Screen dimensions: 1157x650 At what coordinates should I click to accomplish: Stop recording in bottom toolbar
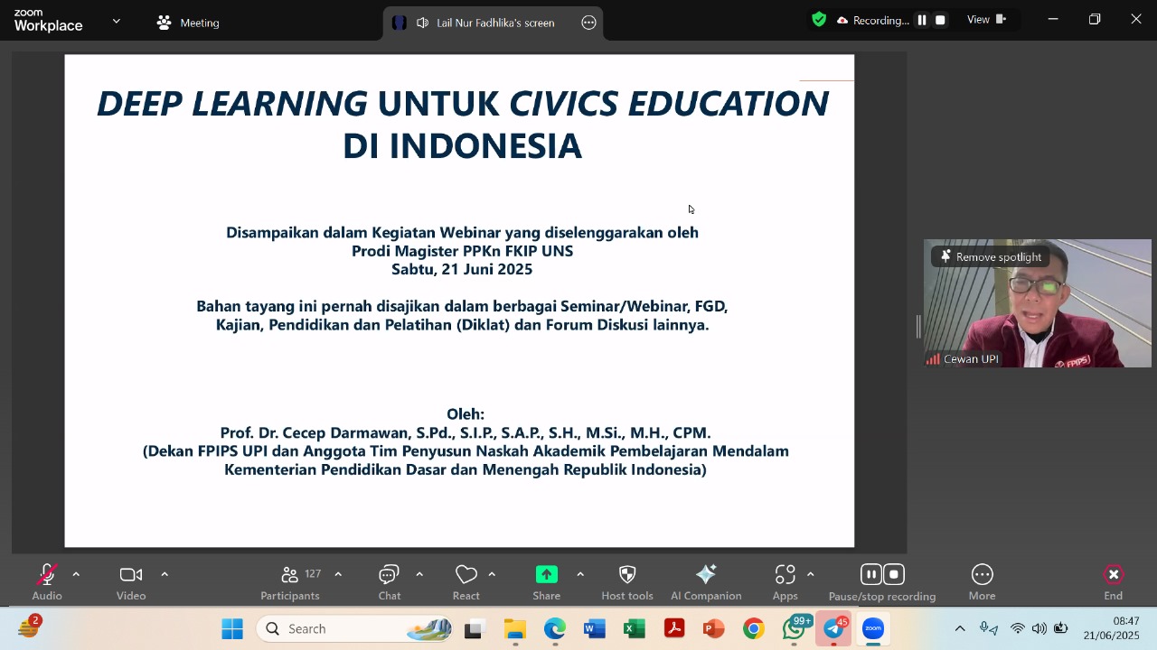pos(894,574)
